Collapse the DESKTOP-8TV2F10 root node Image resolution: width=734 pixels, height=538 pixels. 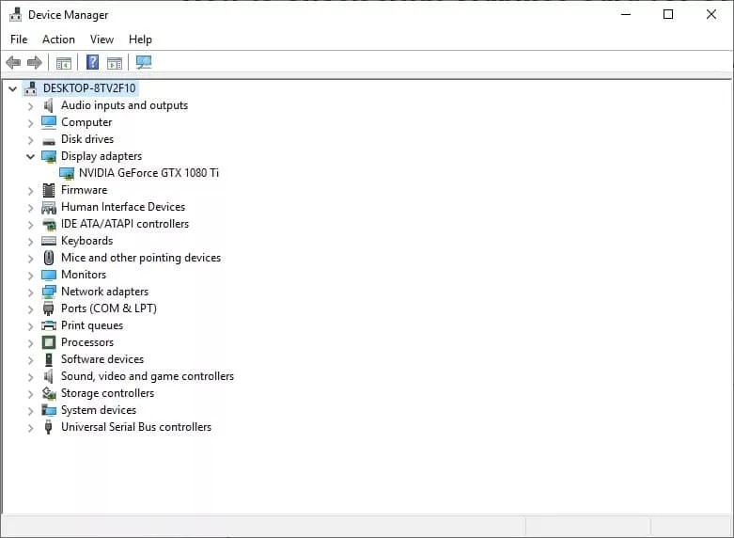pyautogui.click(x=12, y=88)
